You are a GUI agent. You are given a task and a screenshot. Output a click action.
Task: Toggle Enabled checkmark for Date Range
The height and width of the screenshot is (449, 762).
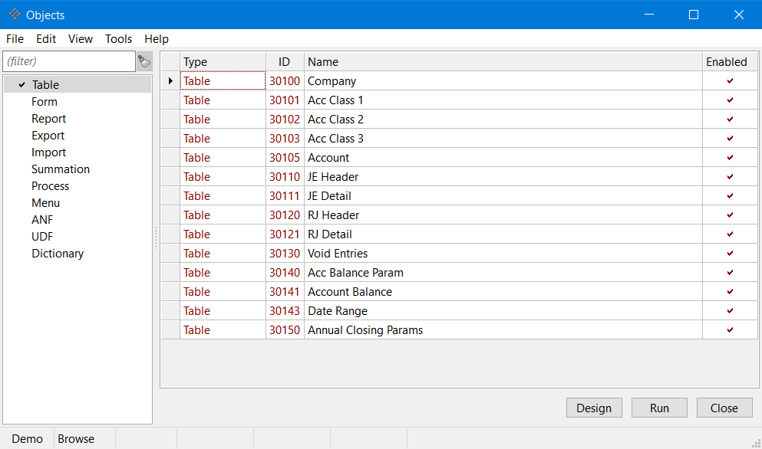tap(730, 311)
